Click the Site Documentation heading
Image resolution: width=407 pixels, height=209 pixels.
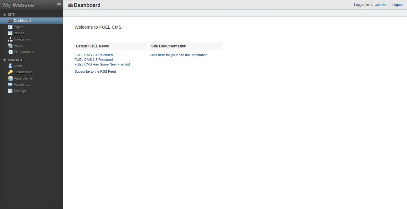click(169, 46)
